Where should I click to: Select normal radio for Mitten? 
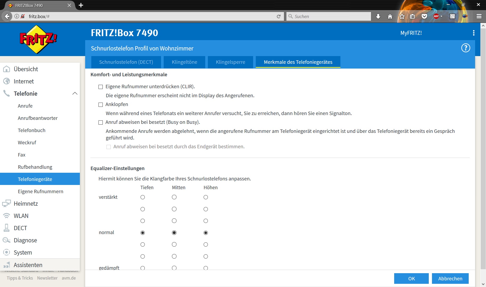tap(174, 233)
